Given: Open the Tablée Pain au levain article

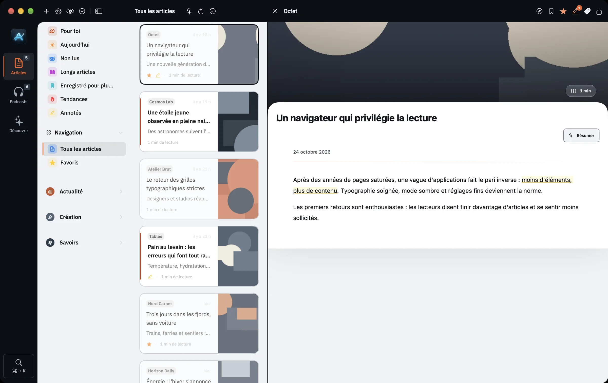Looking at the screenshot, I should [199, 256].
